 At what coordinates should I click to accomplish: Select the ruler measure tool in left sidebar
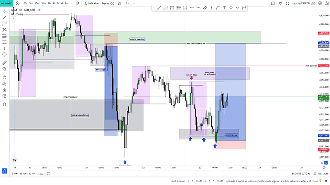[4, 63]
